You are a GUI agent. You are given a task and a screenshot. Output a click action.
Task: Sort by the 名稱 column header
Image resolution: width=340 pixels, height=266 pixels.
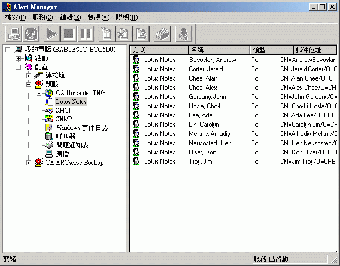coord(219,50)
